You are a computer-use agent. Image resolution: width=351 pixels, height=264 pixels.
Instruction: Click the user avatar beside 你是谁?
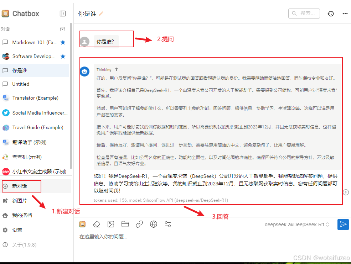[x=84, y=42]
